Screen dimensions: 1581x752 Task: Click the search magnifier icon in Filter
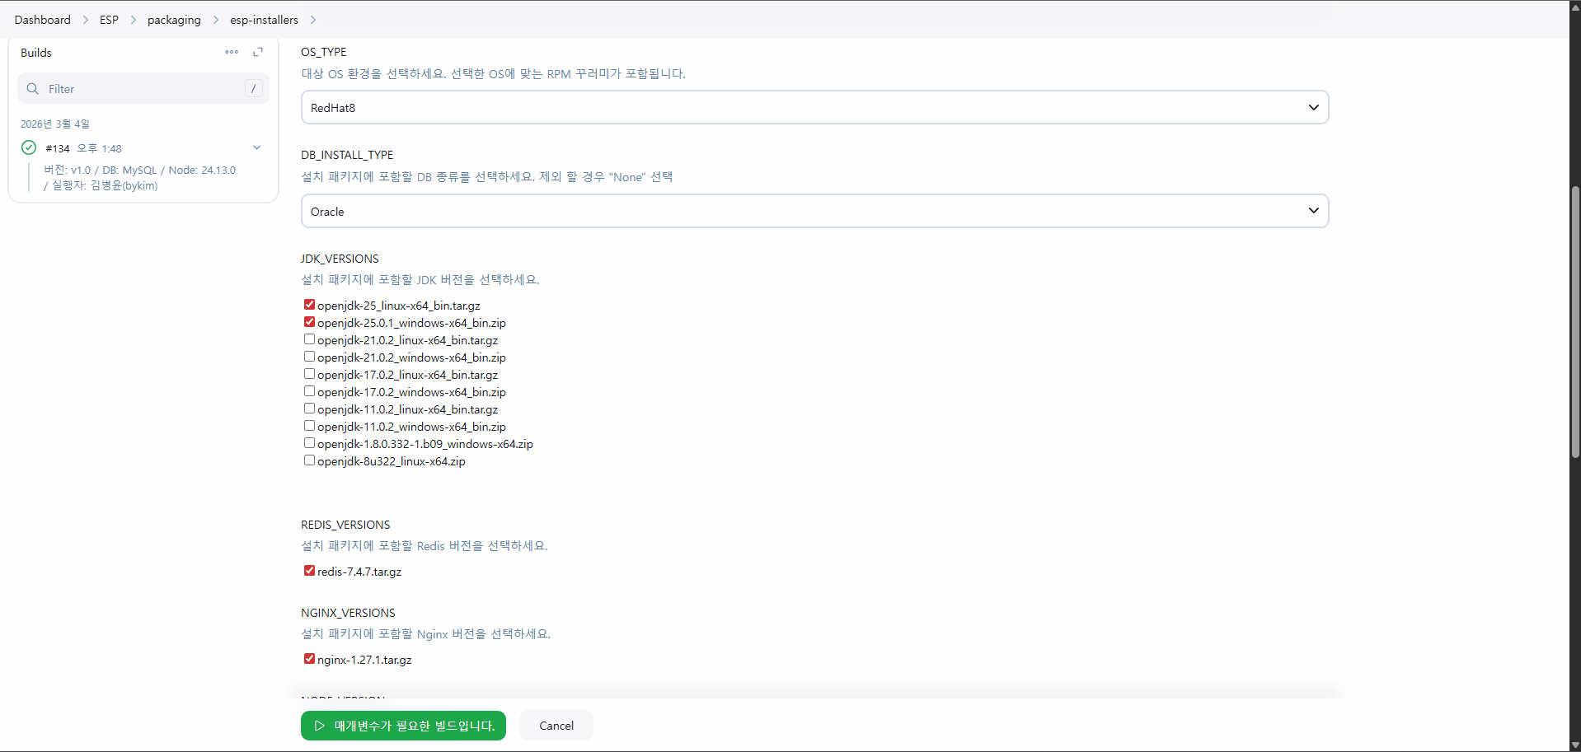33,88
